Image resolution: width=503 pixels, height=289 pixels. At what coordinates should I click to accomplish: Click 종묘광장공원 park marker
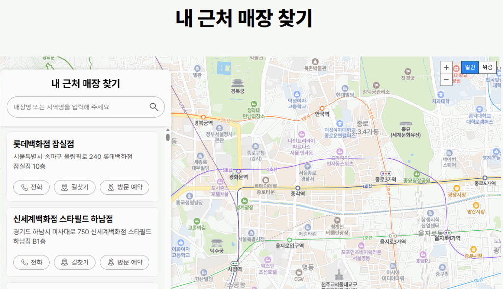point(417,174)
